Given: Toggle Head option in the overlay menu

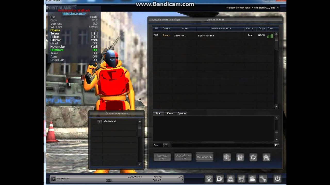Looking at the screenshot, I should click(x=74, y=43).
